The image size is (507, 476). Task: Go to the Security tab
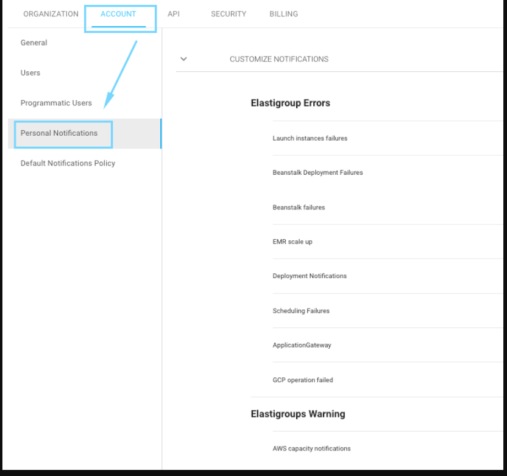229,14
